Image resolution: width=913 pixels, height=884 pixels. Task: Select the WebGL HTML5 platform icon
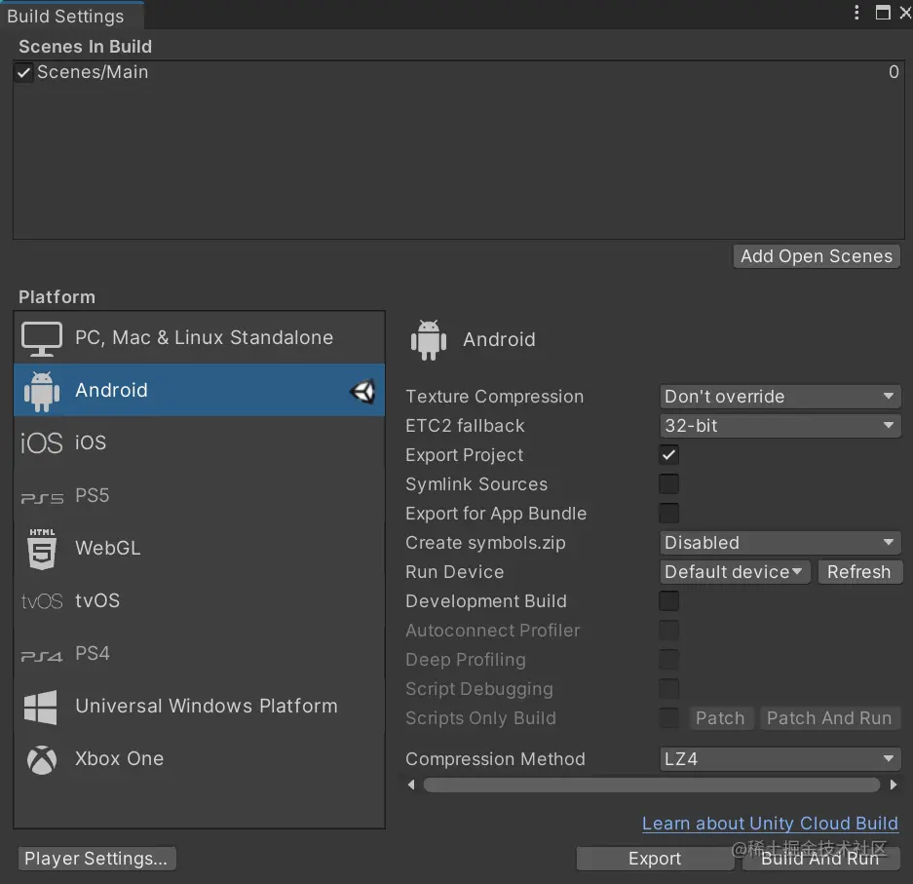click(41, 548)
